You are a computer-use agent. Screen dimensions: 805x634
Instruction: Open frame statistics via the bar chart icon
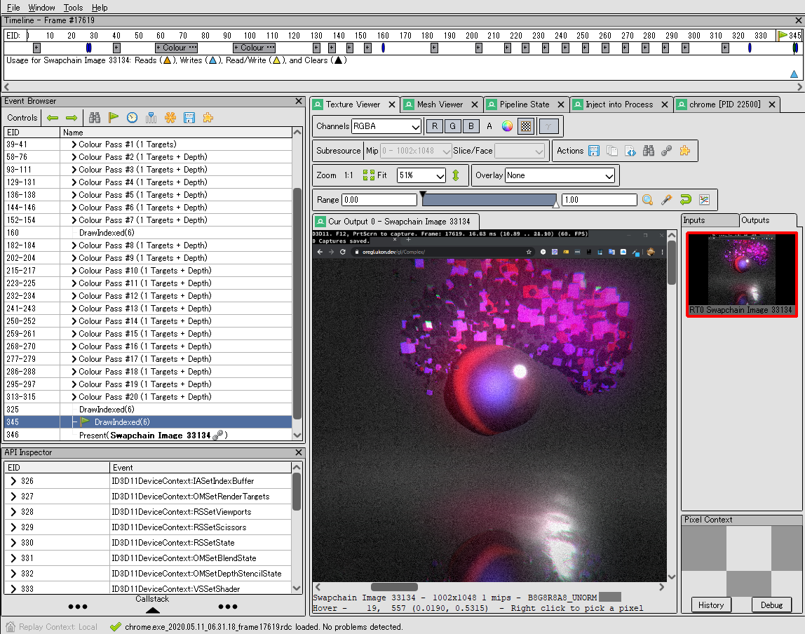[150, 118]
